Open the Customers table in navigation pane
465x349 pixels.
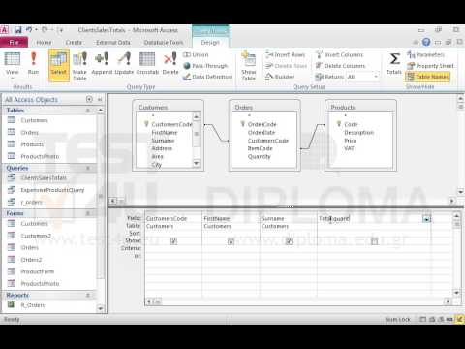click(x=34, y=120)
